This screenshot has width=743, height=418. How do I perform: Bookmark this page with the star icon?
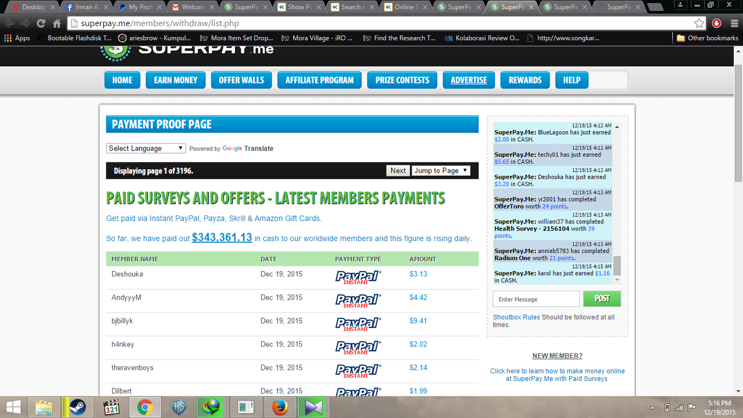pyautogui.click(x=699, y=23)
